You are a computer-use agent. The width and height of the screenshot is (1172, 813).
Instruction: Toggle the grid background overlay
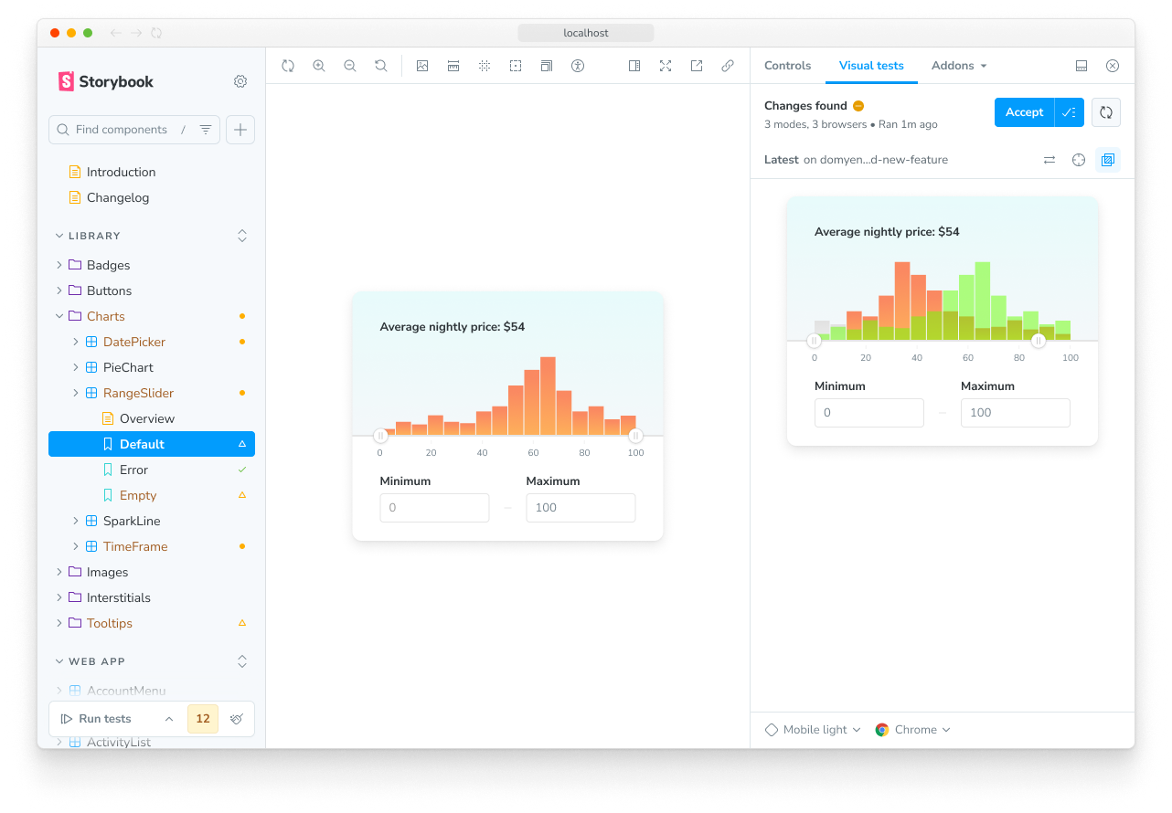click(x=484, y=66)
